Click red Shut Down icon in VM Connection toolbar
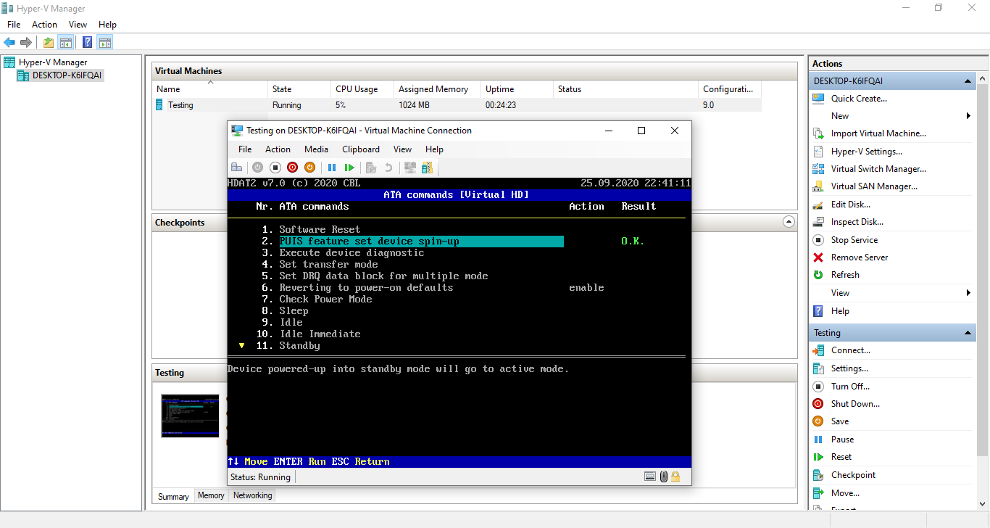The image size is (990, 528). pyautogui.click(x=292, y=168)
